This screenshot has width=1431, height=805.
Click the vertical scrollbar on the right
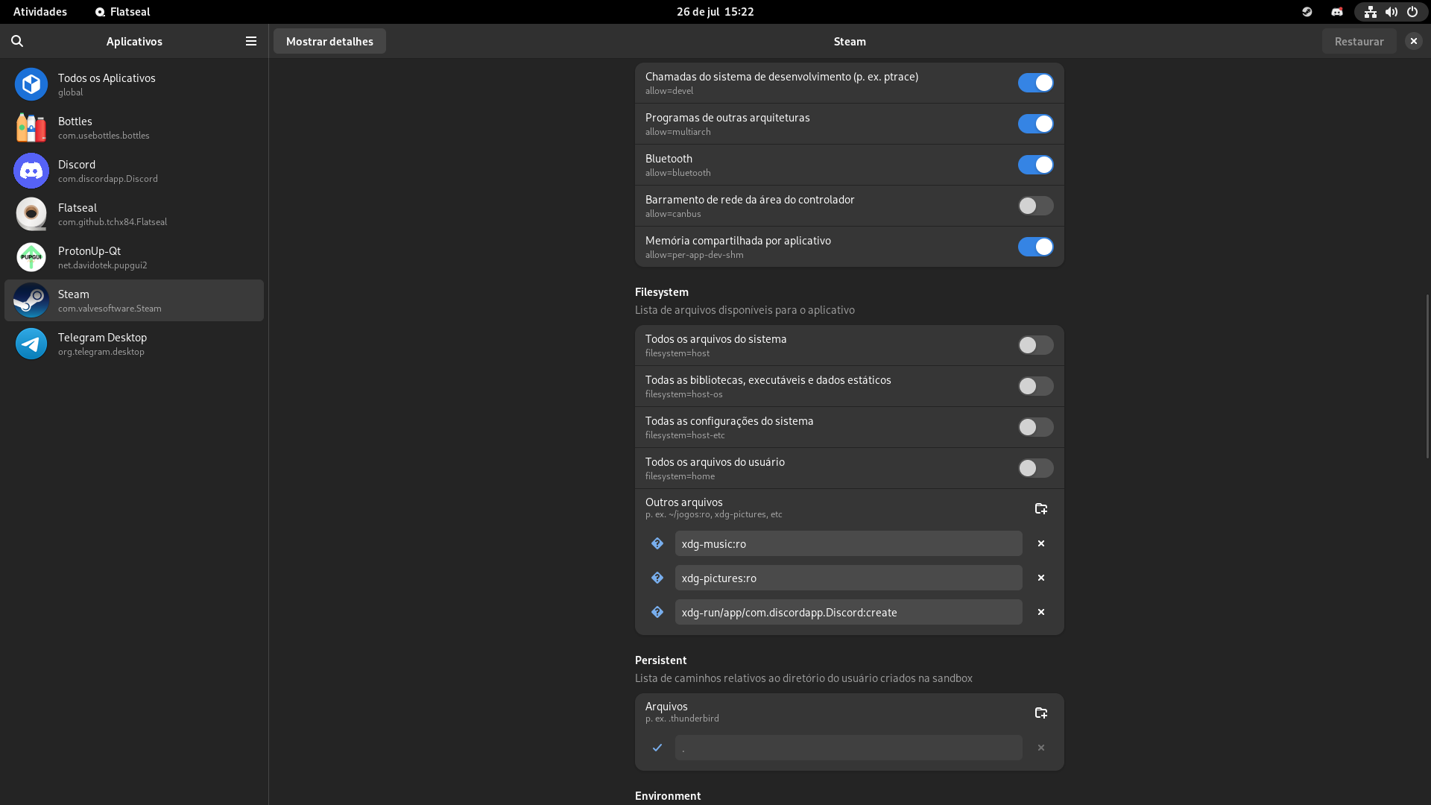coord(1427,376)
